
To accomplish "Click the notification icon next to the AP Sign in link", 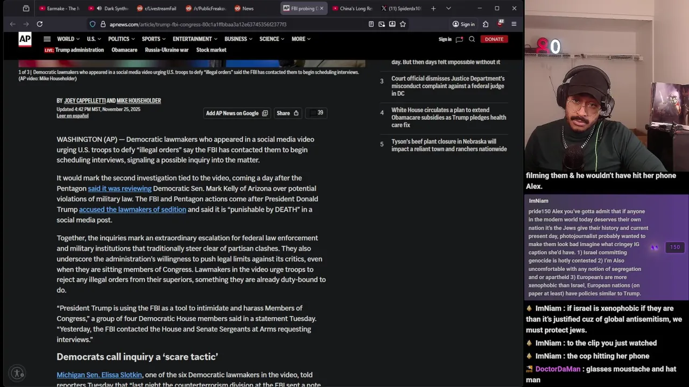I will coord(459,39).
